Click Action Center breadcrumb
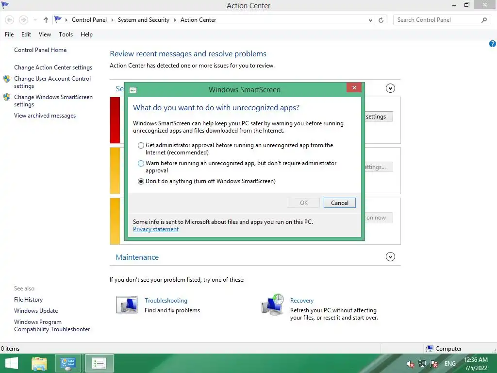497x373 pixels. (198, 20)
